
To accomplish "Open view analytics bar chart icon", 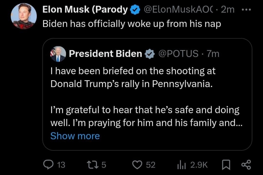I will (182, 165).
